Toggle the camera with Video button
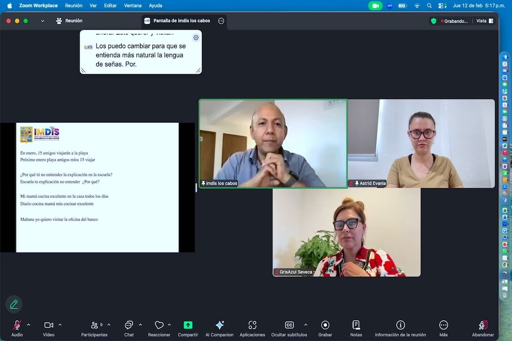 click(49, 326)
